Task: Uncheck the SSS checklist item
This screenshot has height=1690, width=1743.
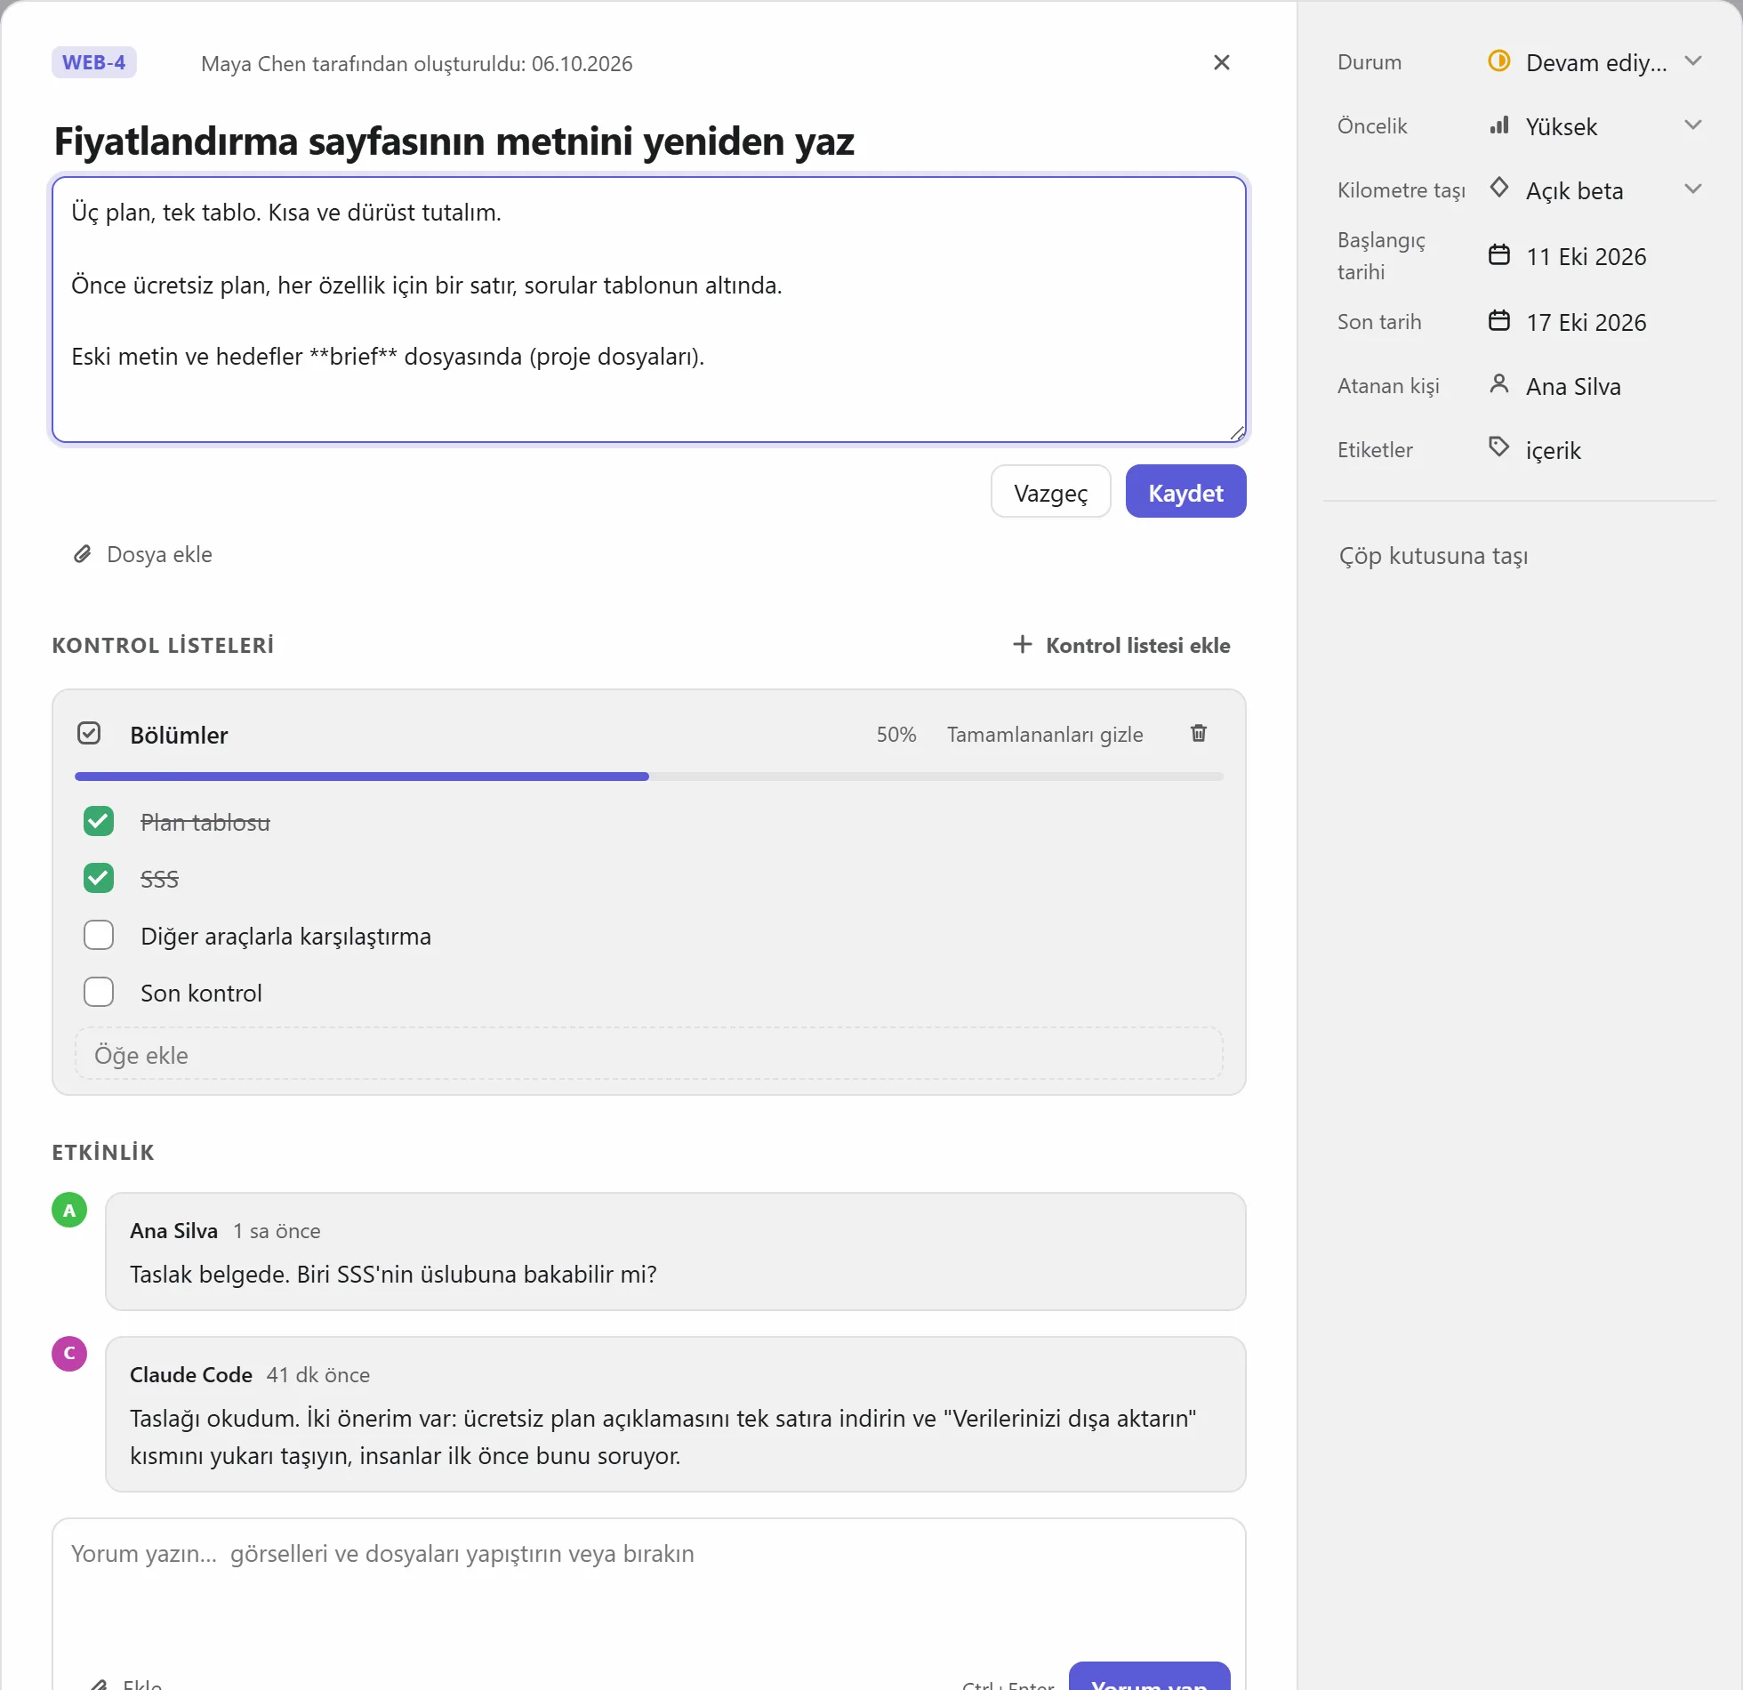Action: point(99,878)
